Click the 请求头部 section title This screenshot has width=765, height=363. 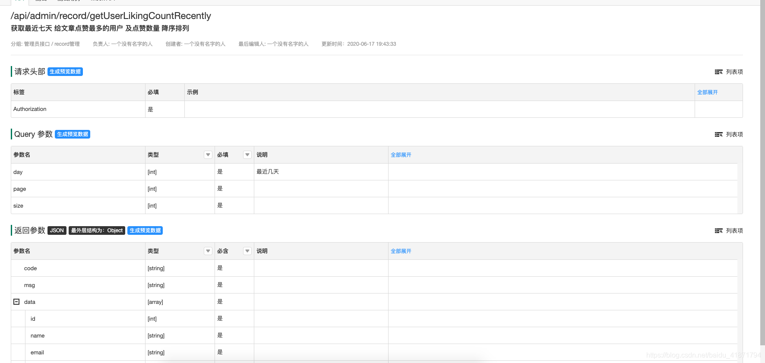click(x=30, y=72)
